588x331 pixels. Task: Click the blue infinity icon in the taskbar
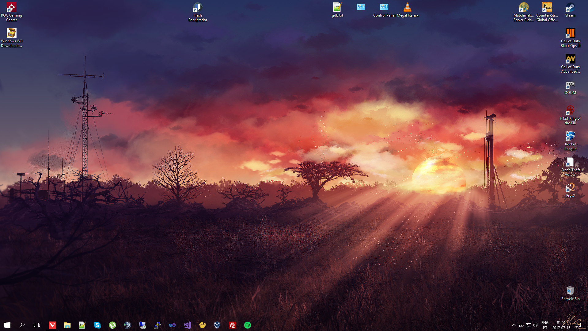pyautogui.click(x=172, y=325)
